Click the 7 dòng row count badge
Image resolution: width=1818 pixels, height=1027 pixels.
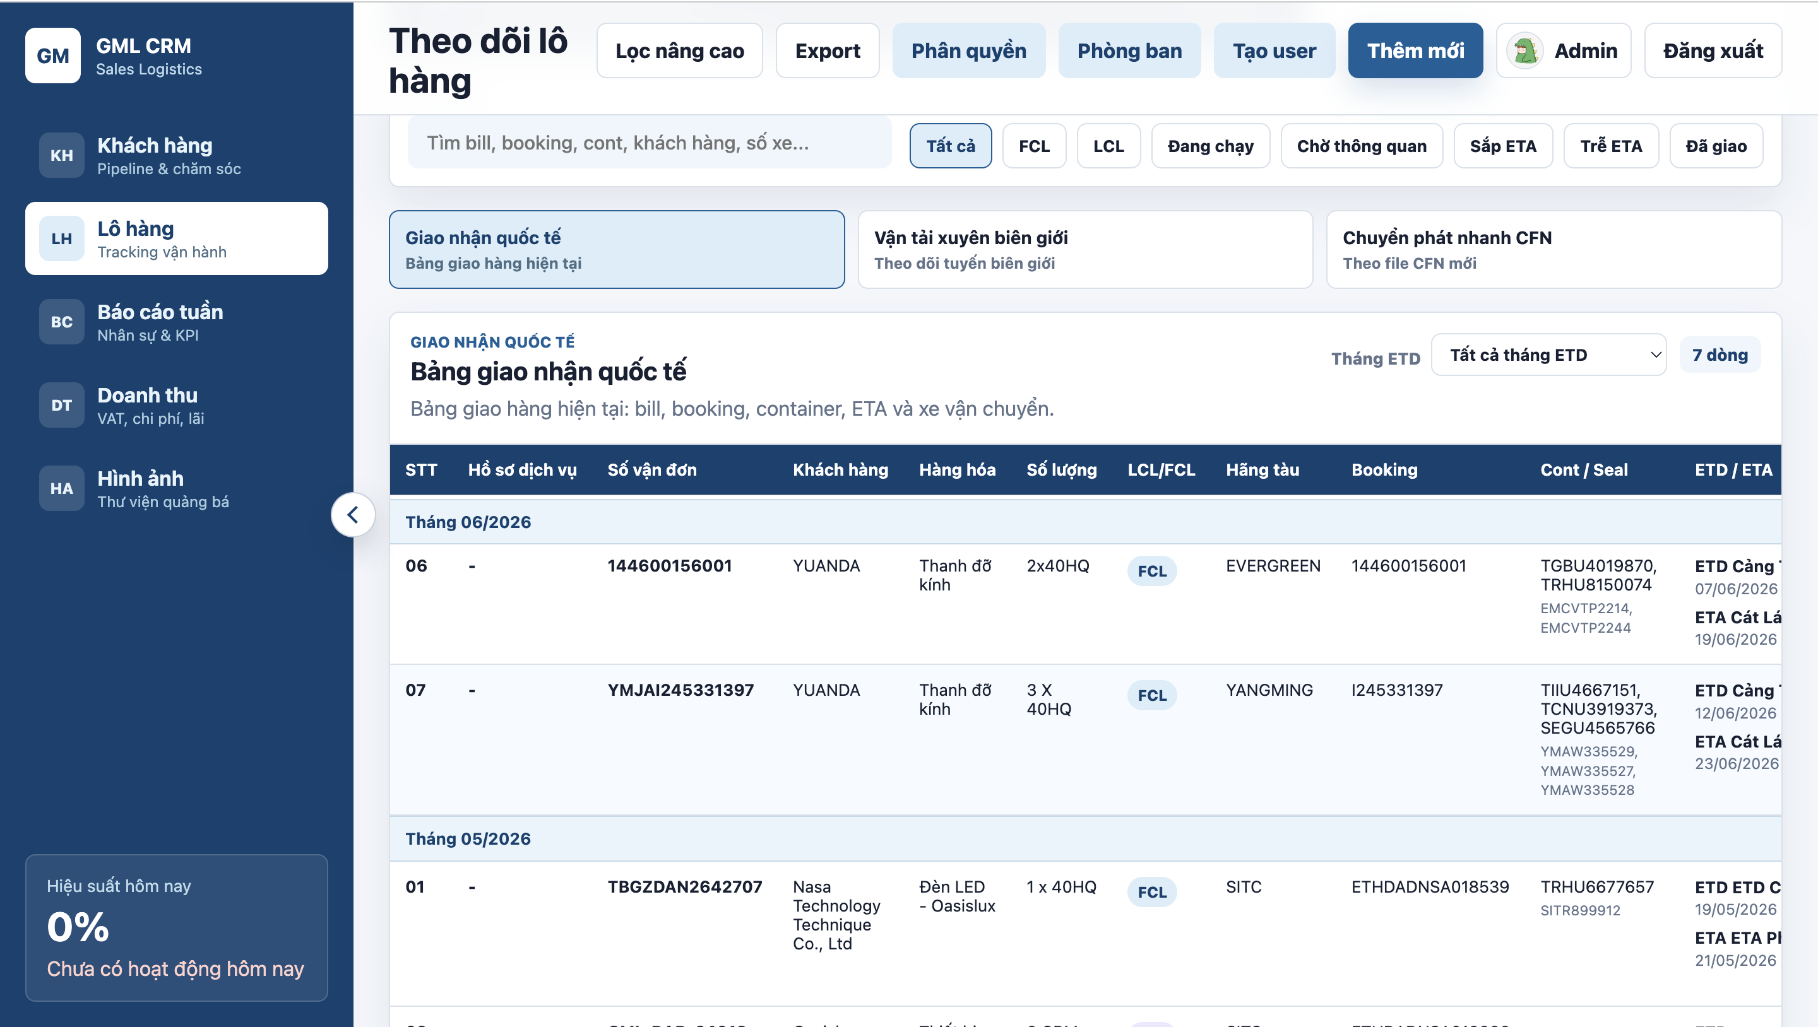click(x=1720, y=355)
